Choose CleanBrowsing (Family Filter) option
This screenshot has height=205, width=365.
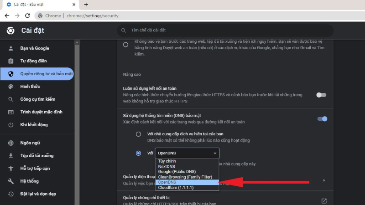(x=187, y=177)
